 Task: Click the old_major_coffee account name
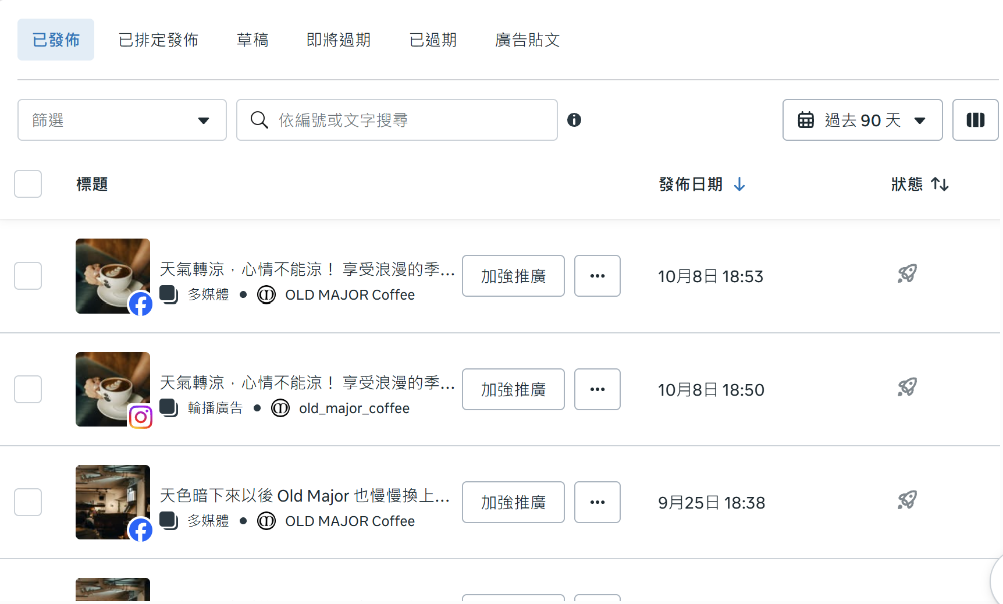tap(354, 408)
